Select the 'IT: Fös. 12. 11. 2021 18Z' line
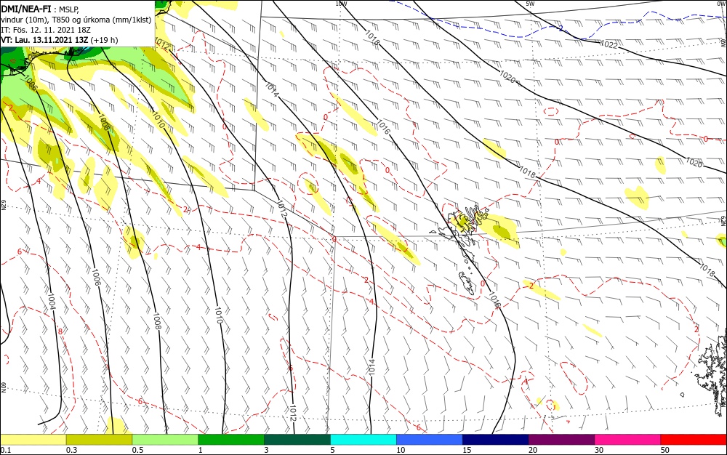This screenshot has height=455, width=727. (x=45, y=30)
